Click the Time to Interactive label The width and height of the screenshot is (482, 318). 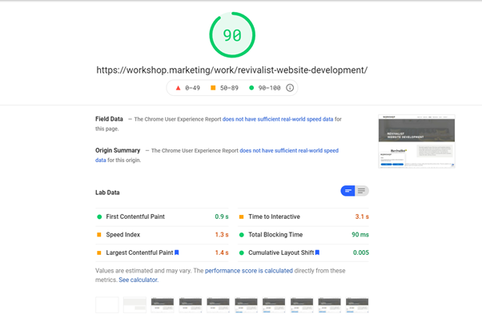pos(274,217)
